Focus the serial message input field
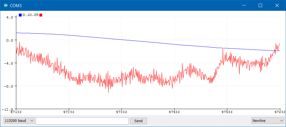Screen dimensions: 286x127 (82, 121)
